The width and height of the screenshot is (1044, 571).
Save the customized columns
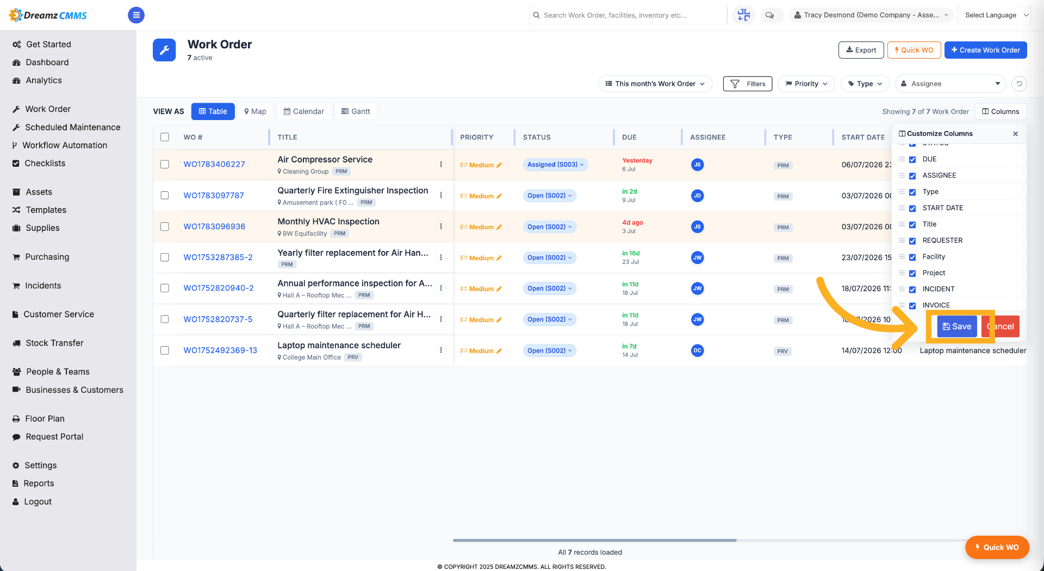[x=957, y=327]
